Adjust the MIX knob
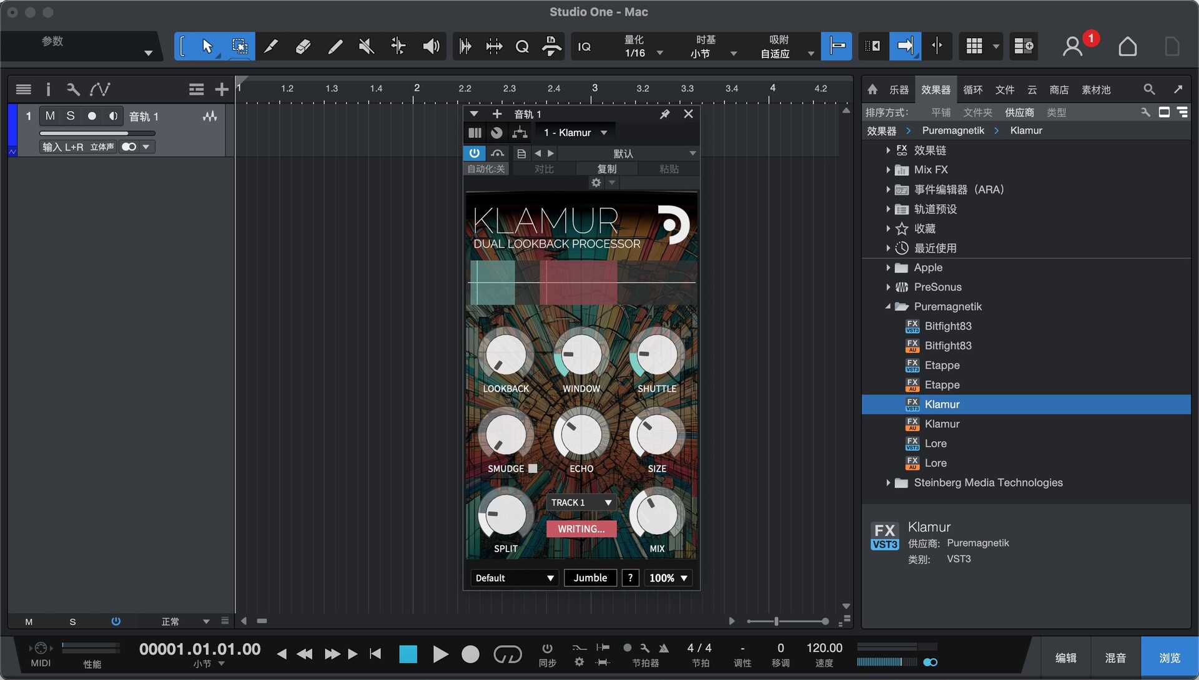Image resolution: width=1199 pixels, height=680 pixels. pyautogui.click(x=656, y=515)
